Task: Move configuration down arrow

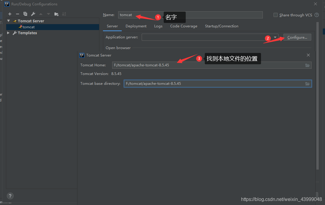Action: pos(49,14)
